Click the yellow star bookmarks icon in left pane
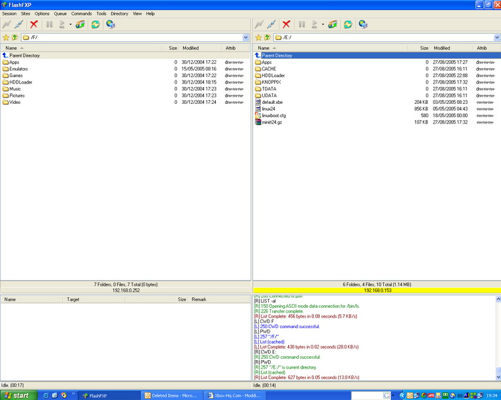Image resolution: width=501 pixels, height=400 pixels. 6,37
